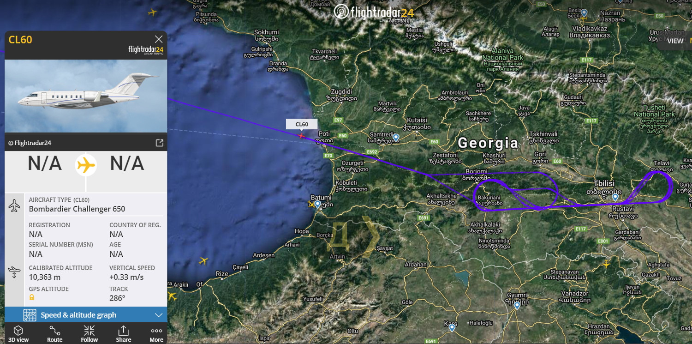Image resolution: width=692 pixels, height=344 pixels.
Task: Click the Tbilisi airport marker
Action: pyautogui.click(x=615, y=197)
